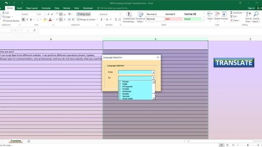Click the zoom slider in status bar
Image resolution: width=262 pixels, height=147 pixels.
[248, 145]
